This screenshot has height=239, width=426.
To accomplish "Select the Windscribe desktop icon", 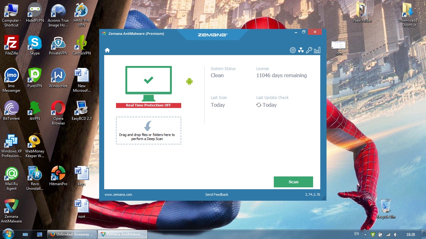I will tap(58, 78).
